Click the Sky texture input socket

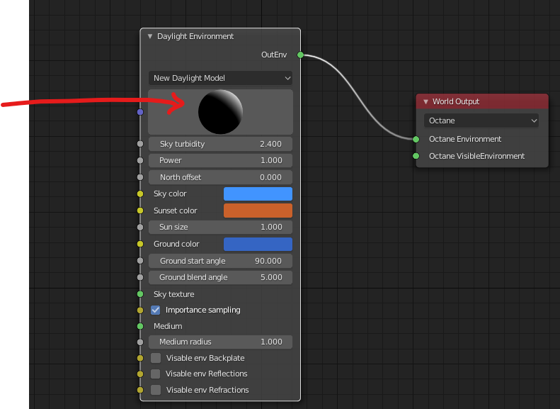[x=140, y=293]
